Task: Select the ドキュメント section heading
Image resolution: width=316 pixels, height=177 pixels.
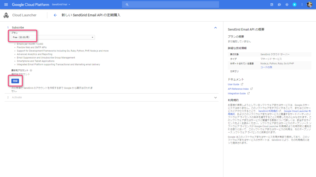Action: click(x=236, y=79)
